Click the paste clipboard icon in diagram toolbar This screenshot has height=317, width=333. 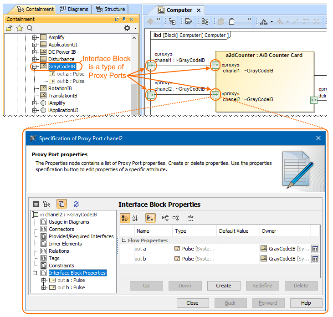[232, 21]
